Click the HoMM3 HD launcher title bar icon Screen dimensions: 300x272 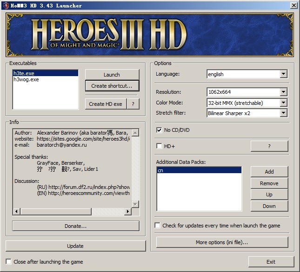click(x=6, y=6)
